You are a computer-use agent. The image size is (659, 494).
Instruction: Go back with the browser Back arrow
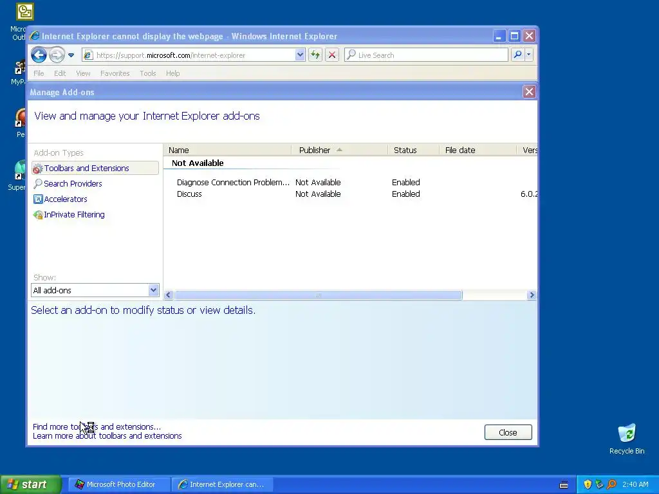coord(39,55)
